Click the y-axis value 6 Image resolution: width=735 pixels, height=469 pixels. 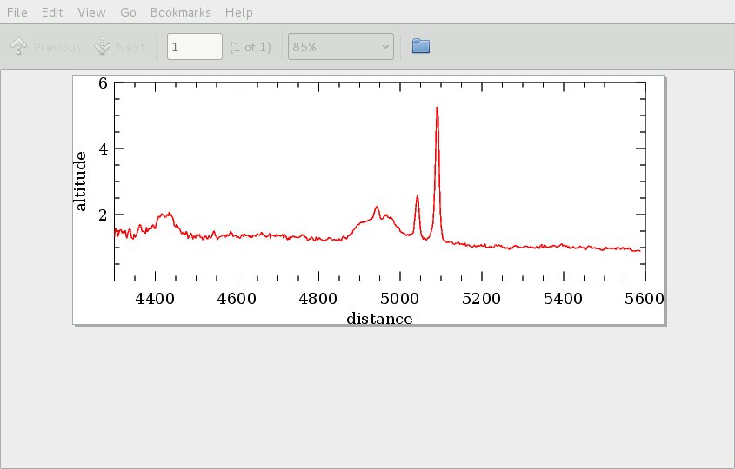tap(104, 83)
